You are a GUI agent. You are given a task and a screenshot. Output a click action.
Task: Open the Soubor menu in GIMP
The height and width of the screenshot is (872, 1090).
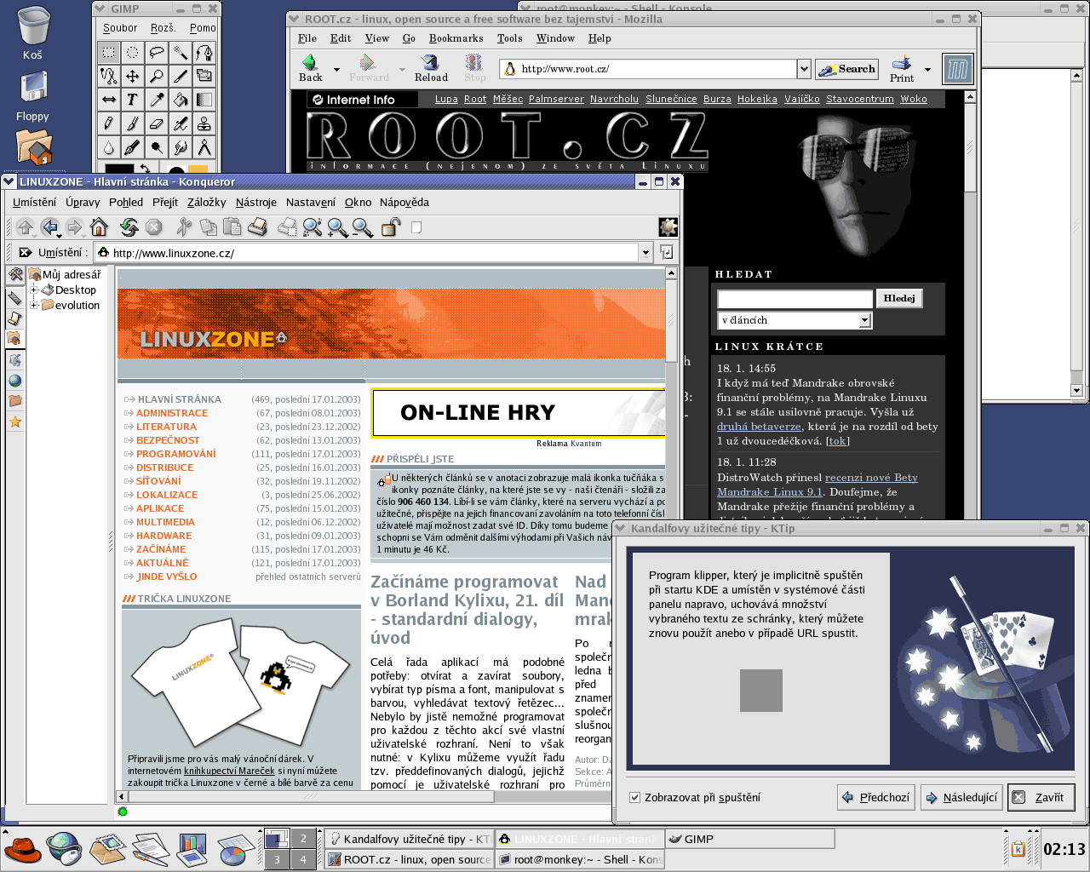coord(120,28)
